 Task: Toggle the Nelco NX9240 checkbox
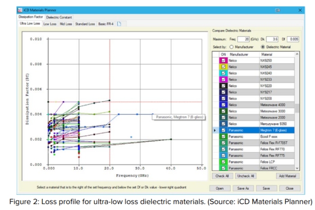pos(223,73)
